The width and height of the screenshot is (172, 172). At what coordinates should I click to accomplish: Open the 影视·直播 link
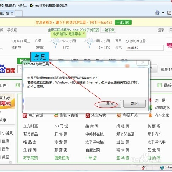69,115
